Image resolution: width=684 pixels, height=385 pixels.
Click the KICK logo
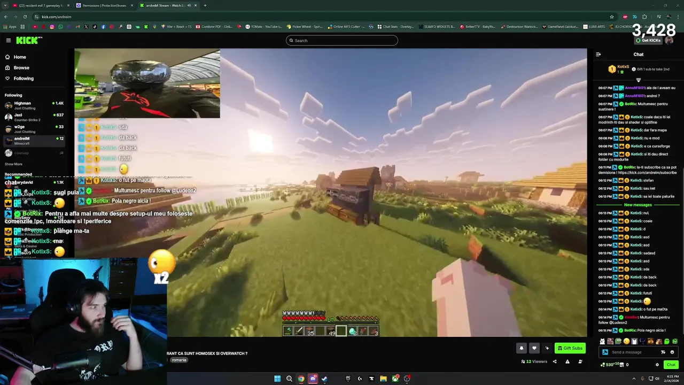28,40
